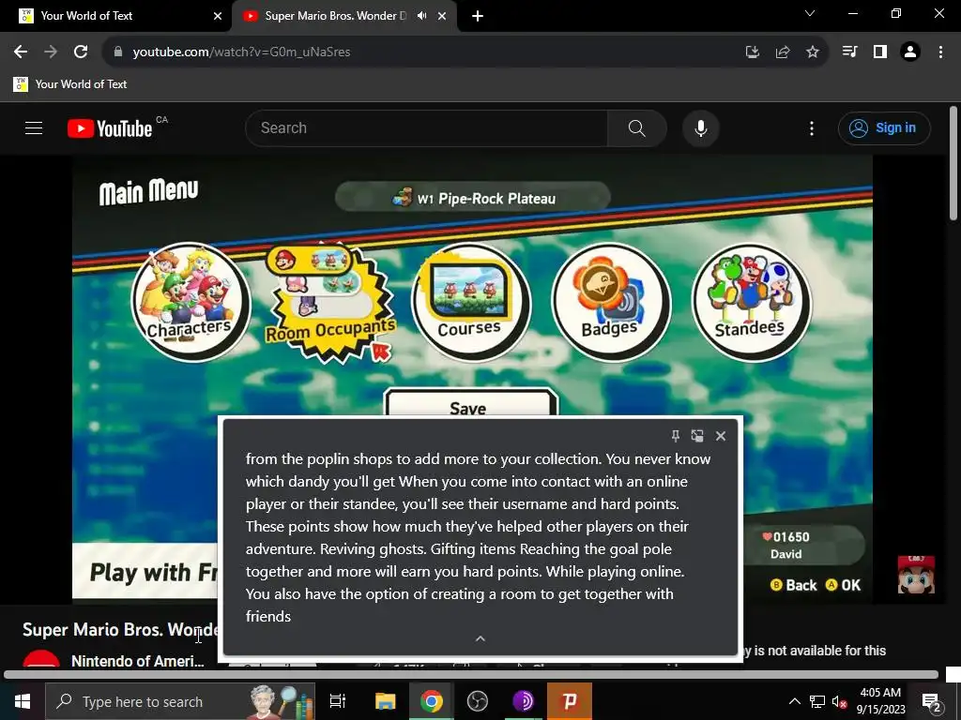Viewport: 961px width, 720px height.
Task: Click the Back prompt in video
Action: click(794, 585)
